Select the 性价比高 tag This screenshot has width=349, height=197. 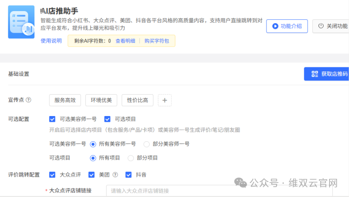click(x=138, y=100)
